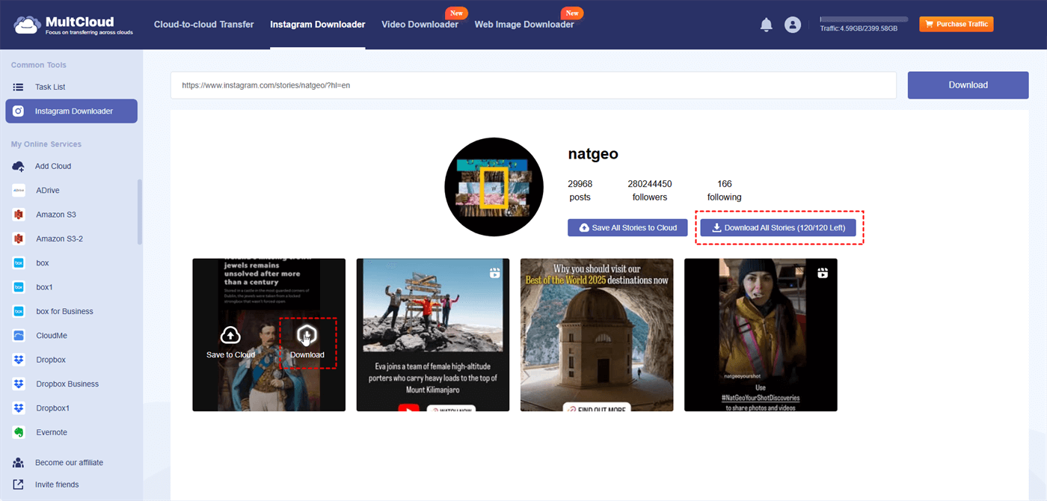
Task: Open the Best of the World 2025 thumbnail
Action: tap(597, 335)
